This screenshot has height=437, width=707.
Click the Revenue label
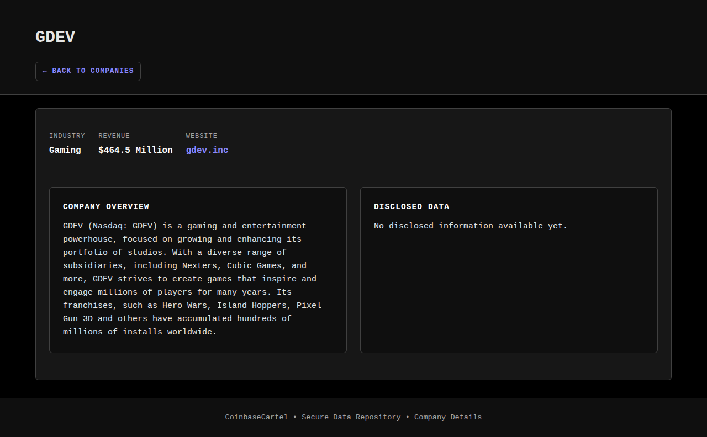114,136
